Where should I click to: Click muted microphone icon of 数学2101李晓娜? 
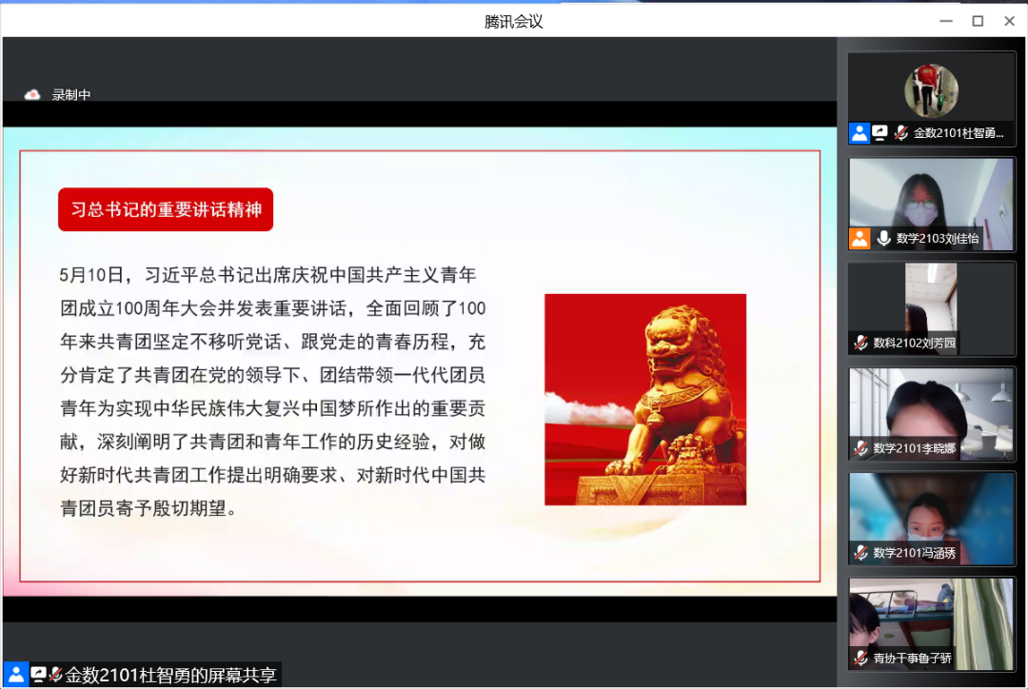click(x=860, y=447)
